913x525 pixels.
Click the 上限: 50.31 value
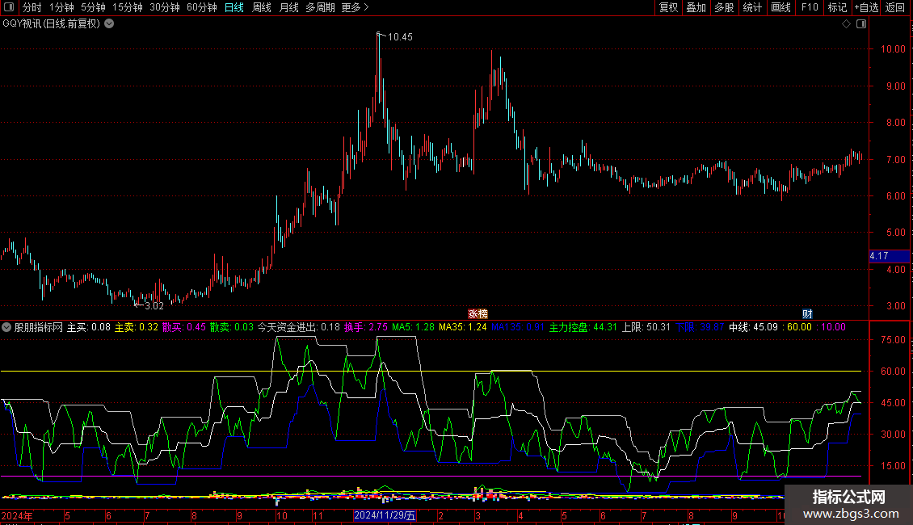646,327
